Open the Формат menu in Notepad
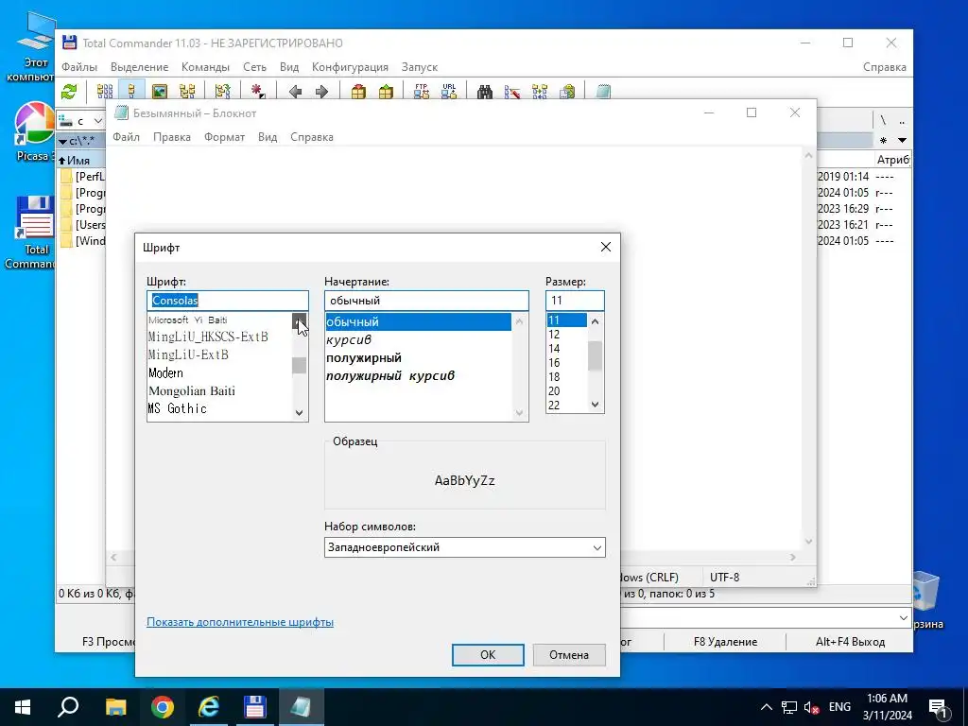 [225, 137]
